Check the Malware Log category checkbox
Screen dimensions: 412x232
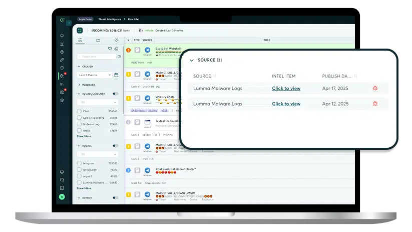click(79, 124)
